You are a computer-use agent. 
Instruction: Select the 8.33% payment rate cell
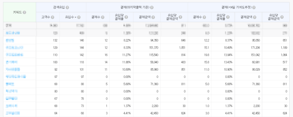[121, 48]
